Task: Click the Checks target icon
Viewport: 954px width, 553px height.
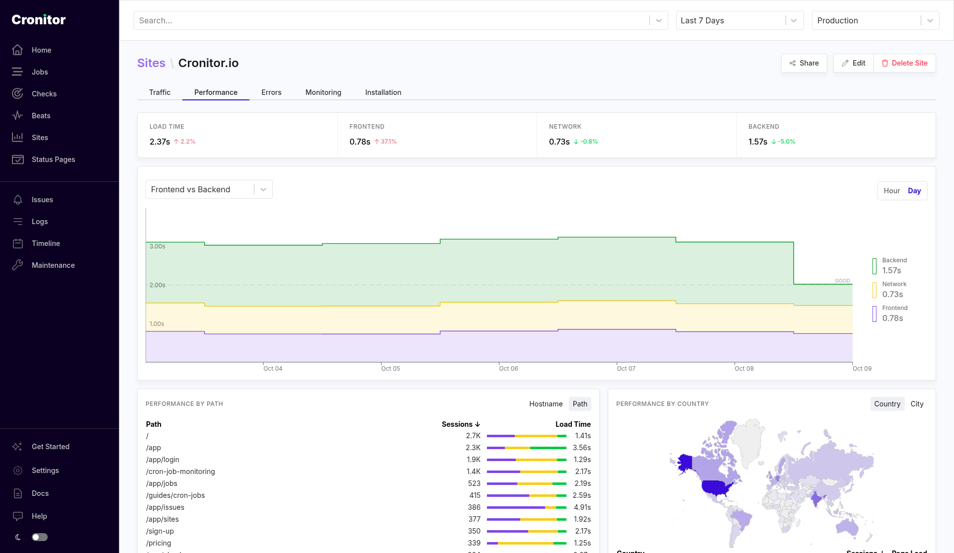Action: [17, 94]
